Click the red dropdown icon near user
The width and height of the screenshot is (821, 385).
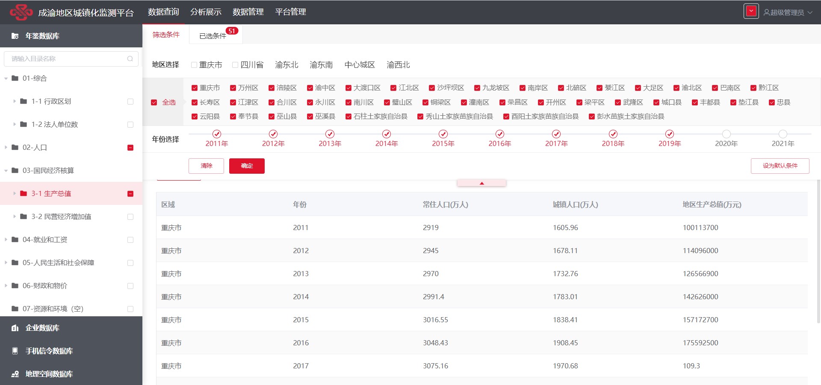(x=751, y=12)
